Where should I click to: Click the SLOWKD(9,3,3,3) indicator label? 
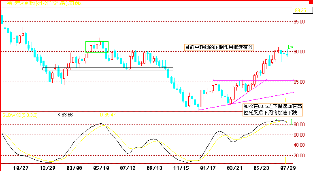20,115
